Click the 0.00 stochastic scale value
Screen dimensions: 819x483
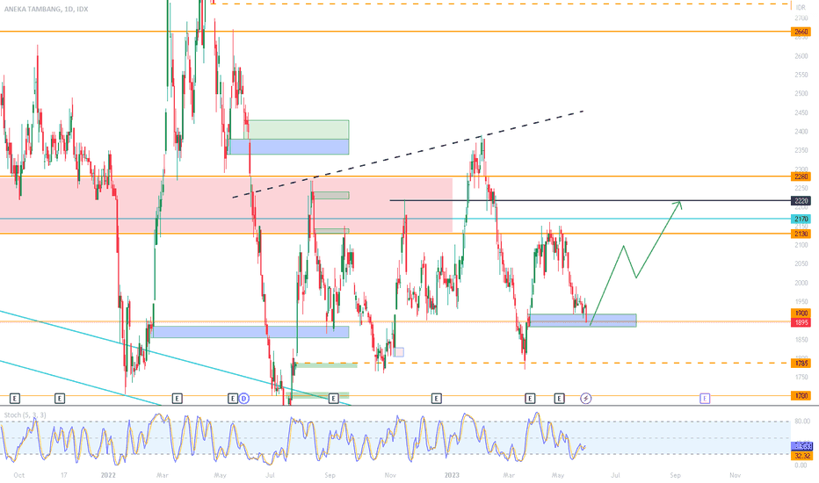801,465
